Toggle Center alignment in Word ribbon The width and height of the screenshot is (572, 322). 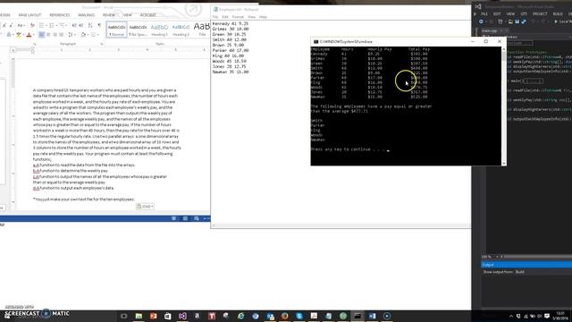click(x=48, y=35)
